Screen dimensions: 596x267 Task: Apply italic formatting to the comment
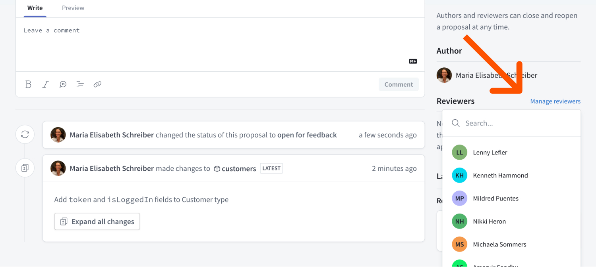click(45, 84)
